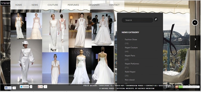Select the Hayari Perfumes category

pyautogui.click(x=132, y=64)
